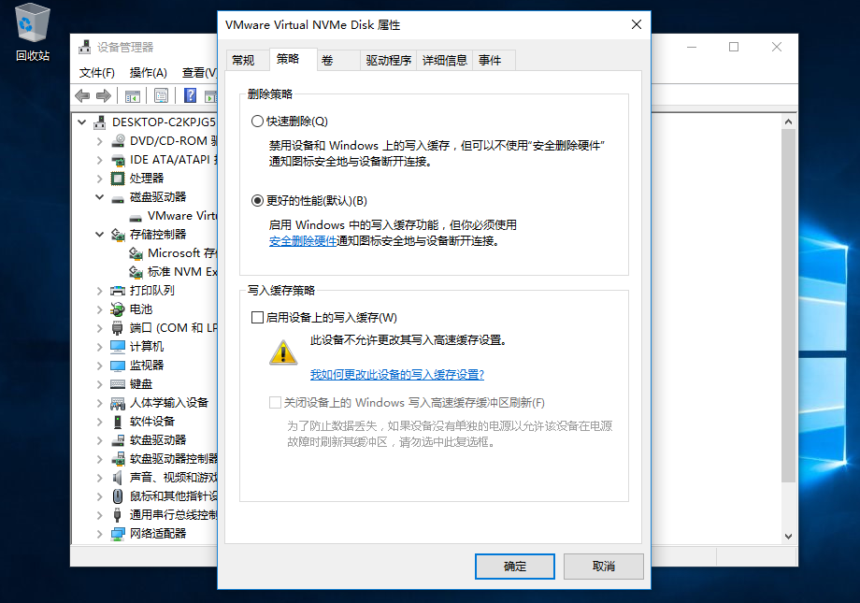
Task: Expand the DVD/CD-ROM category
Action: 99,141
